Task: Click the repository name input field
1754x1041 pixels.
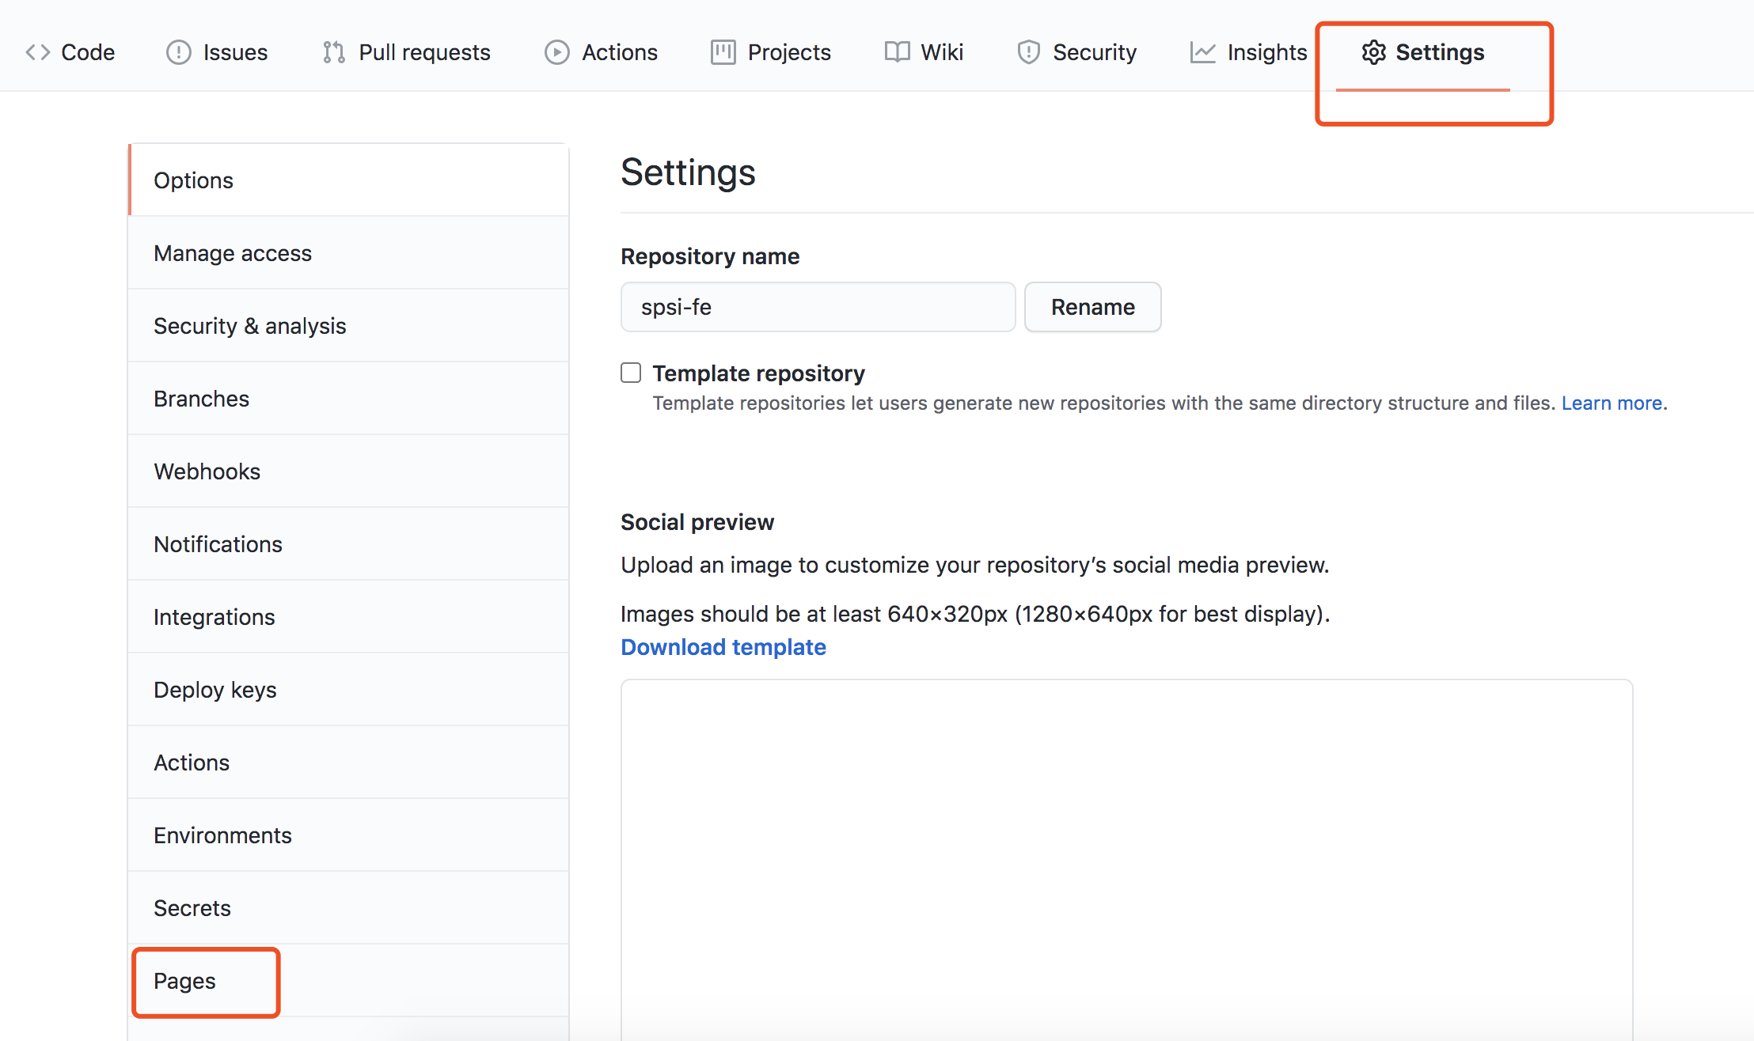Action: (818, 307)
